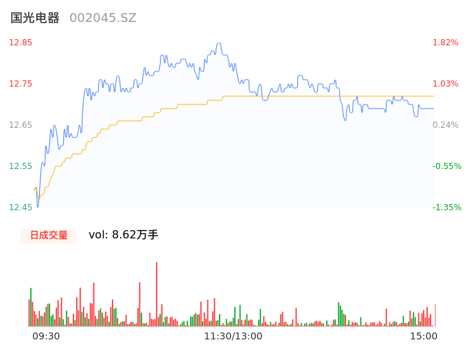
Task: Click the stock name 国光电器
Action: coord(35,18)
